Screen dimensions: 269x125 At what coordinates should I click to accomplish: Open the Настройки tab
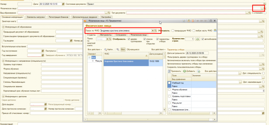pyautogui.click(x=106, y=17)
